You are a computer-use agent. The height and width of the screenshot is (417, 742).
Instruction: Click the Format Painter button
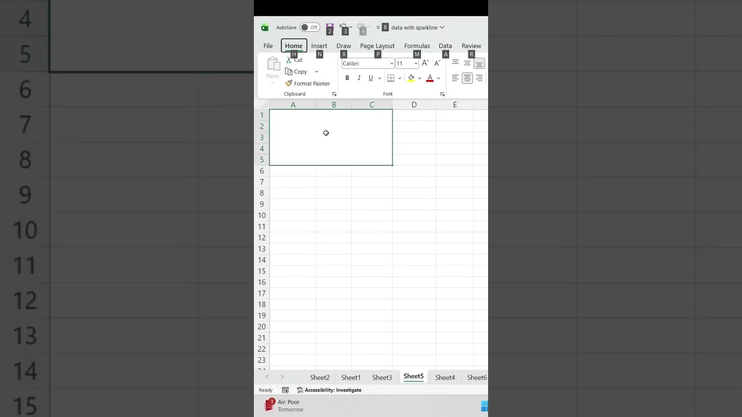[x=307, y=83]
